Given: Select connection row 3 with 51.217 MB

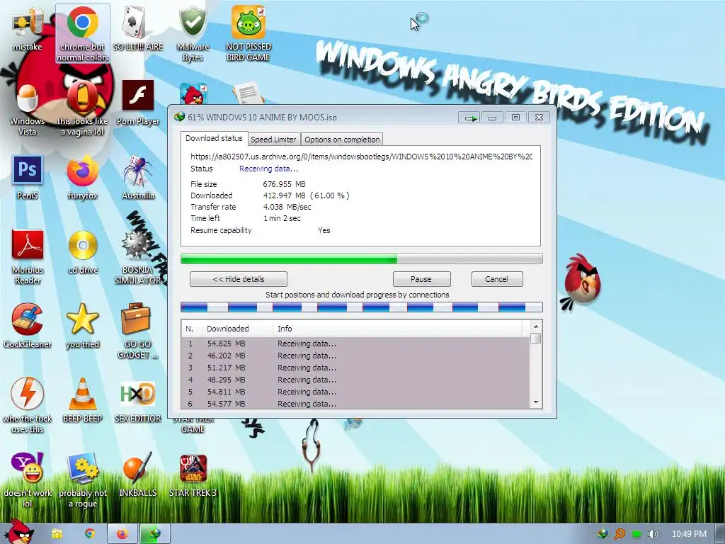Looking at the screenshot, I should coord(355,368).
